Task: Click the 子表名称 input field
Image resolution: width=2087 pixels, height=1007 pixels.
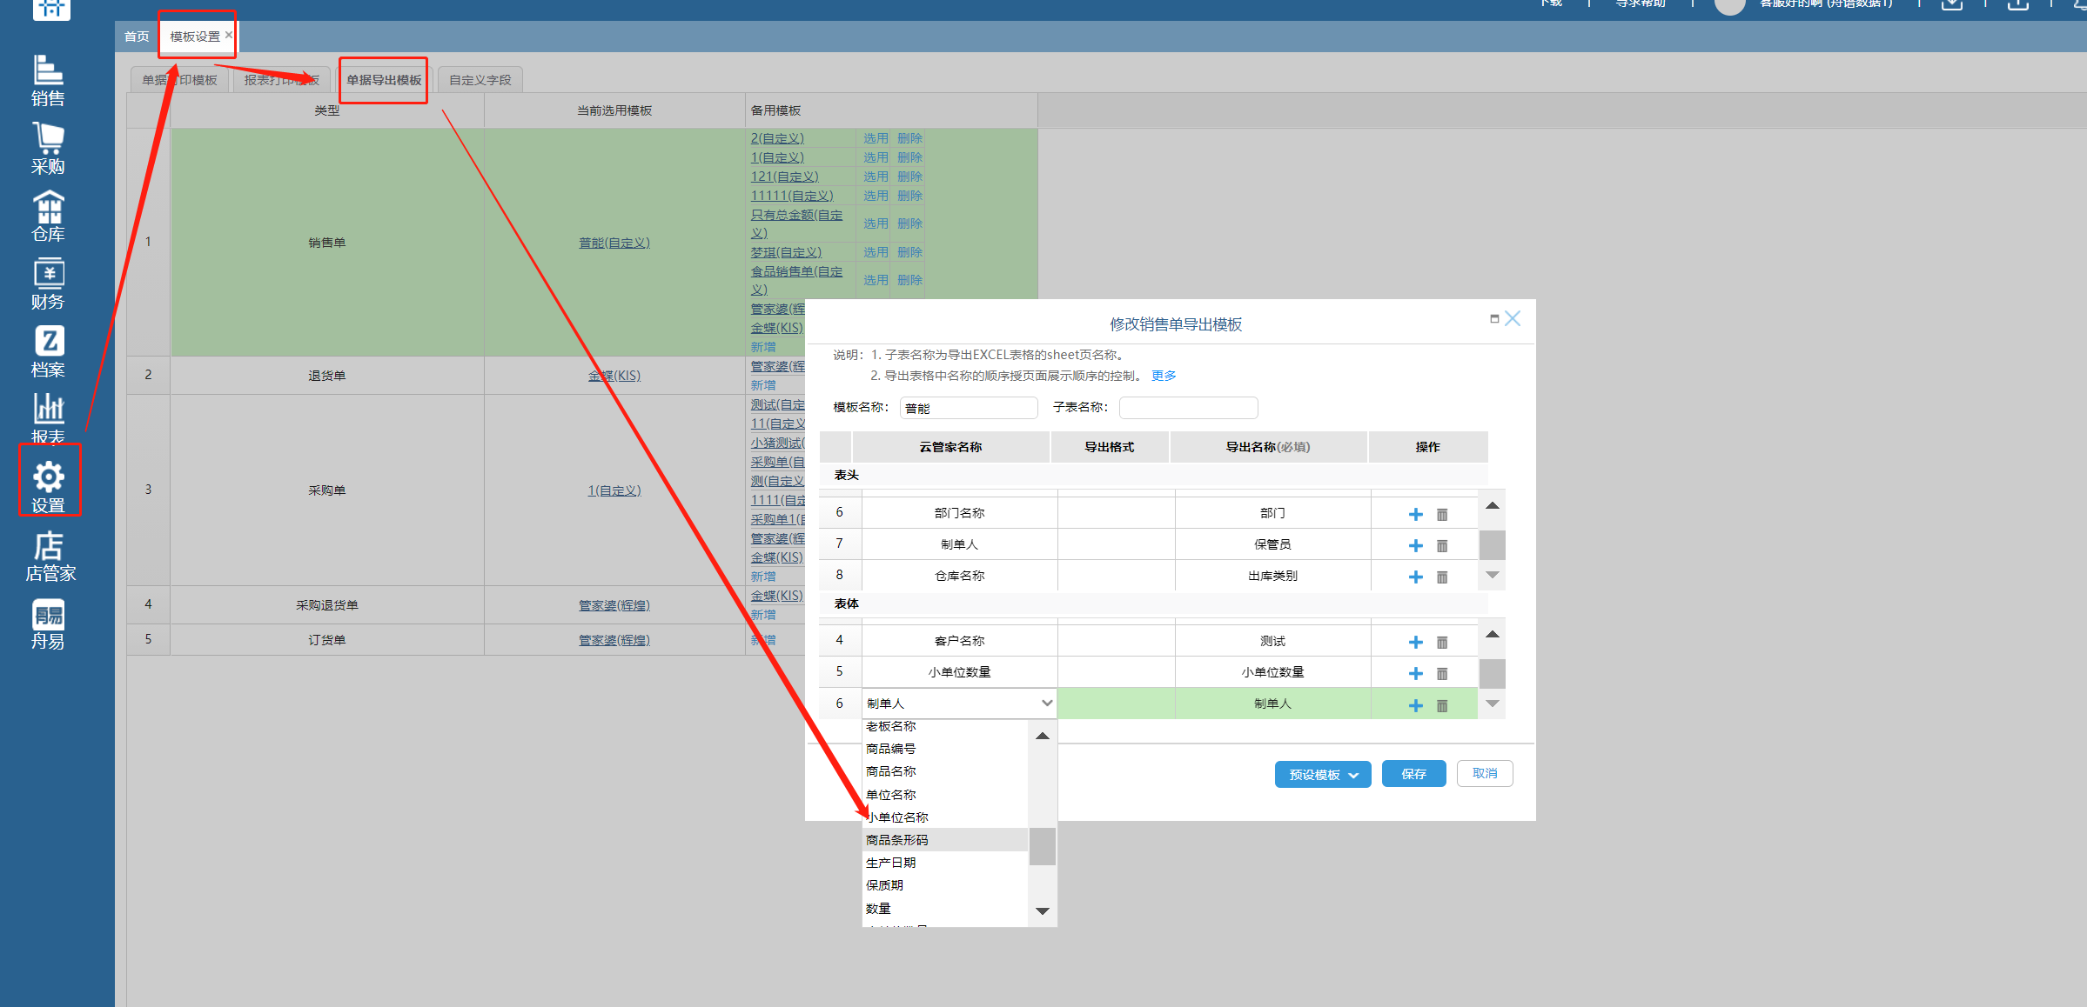Action: [x=1187, y=407]
